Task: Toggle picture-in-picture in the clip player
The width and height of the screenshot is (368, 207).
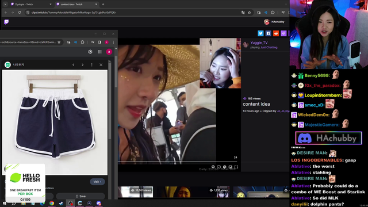Action: coord(231,167)
